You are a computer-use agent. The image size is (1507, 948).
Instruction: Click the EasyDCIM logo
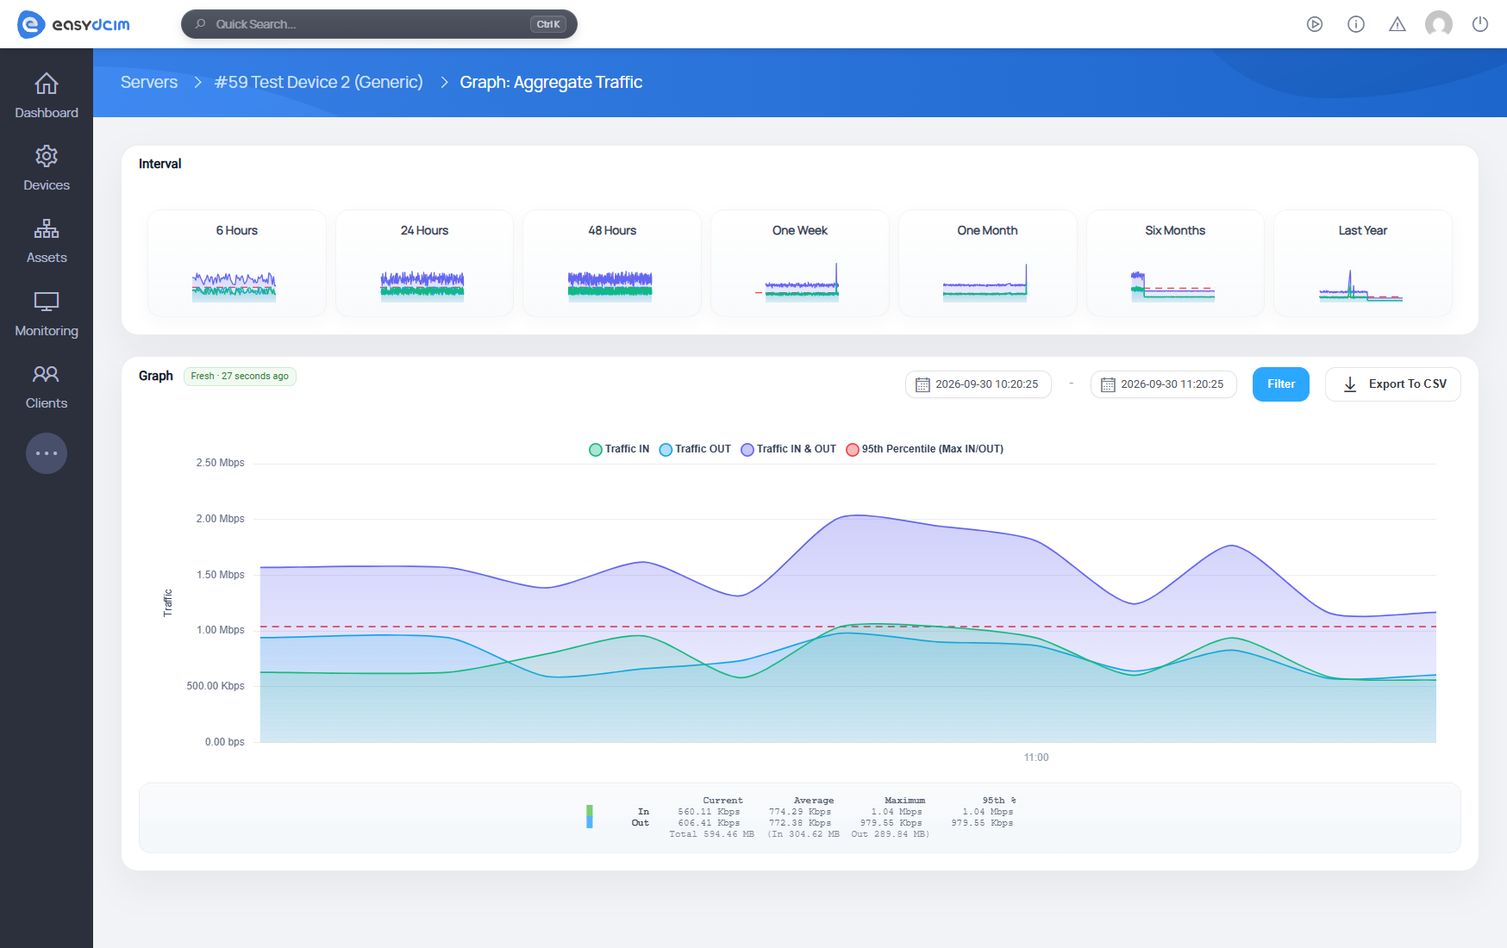click(x=73, y=24)
